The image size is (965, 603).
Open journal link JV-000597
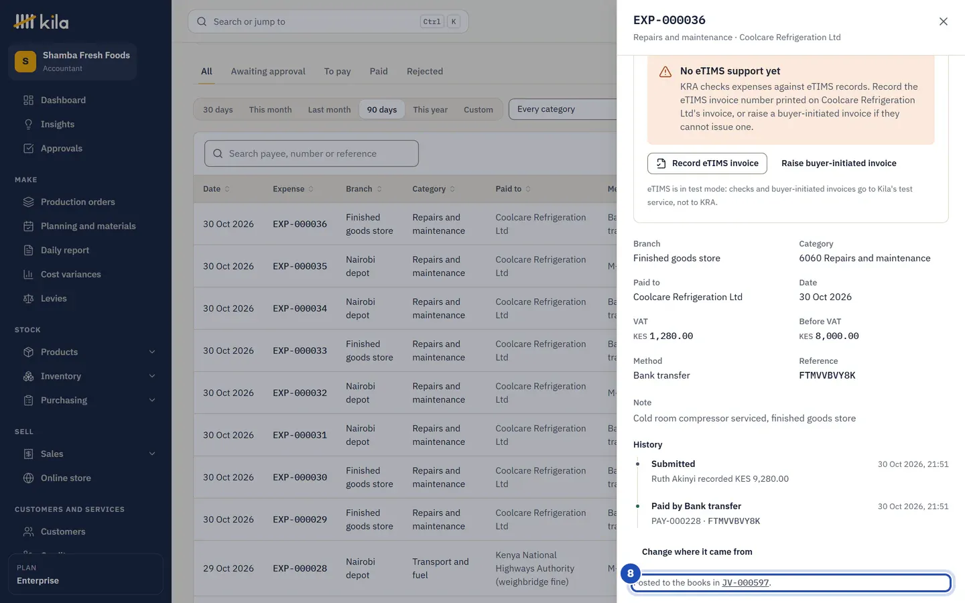[x=745, y=583]
